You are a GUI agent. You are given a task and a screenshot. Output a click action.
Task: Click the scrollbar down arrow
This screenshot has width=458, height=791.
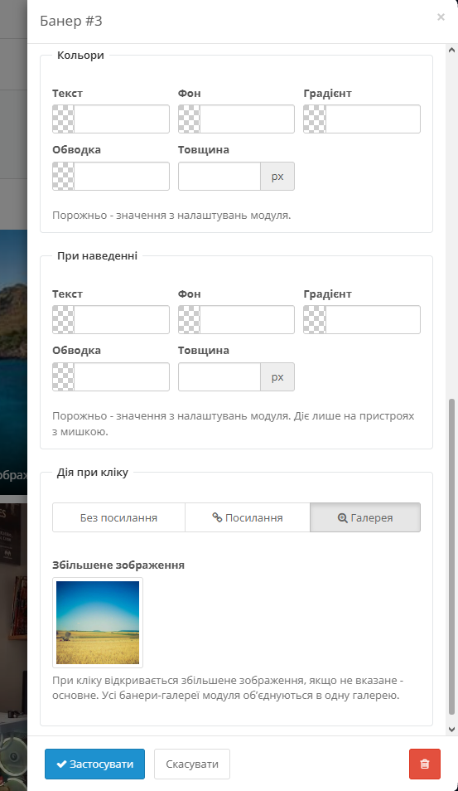point(452,730)
